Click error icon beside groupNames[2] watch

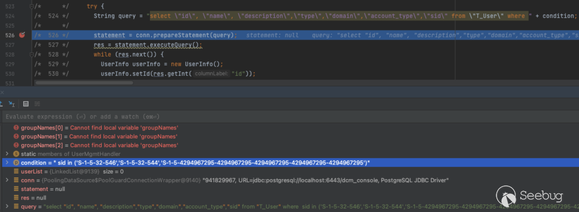click(16, 145)
